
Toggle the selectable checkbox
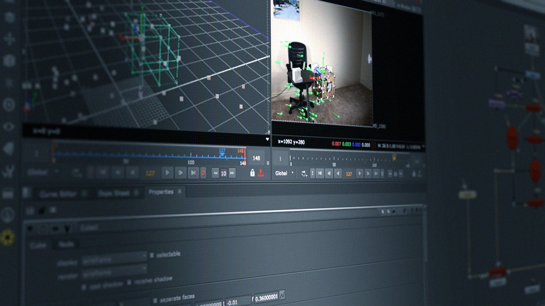(x=152, y=255)
